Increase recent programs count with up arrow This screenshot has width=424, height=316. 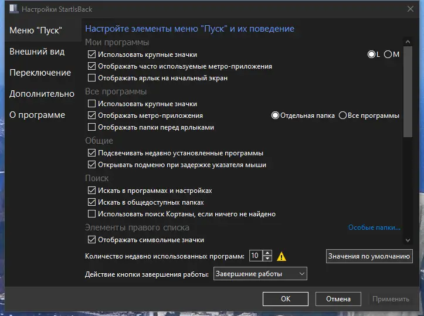[267, 253]
